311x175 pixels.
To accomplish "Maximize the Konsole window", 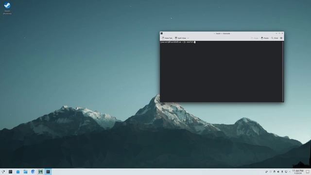I will tap(279, 34).
